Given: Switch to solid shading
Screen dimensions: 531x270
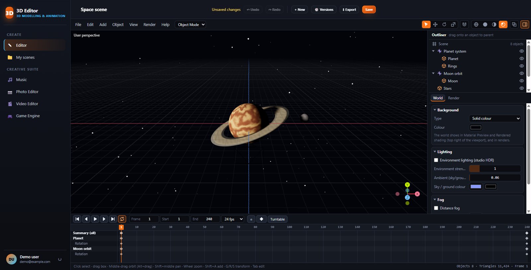Looking at the screenshot, I should (485, 25).
